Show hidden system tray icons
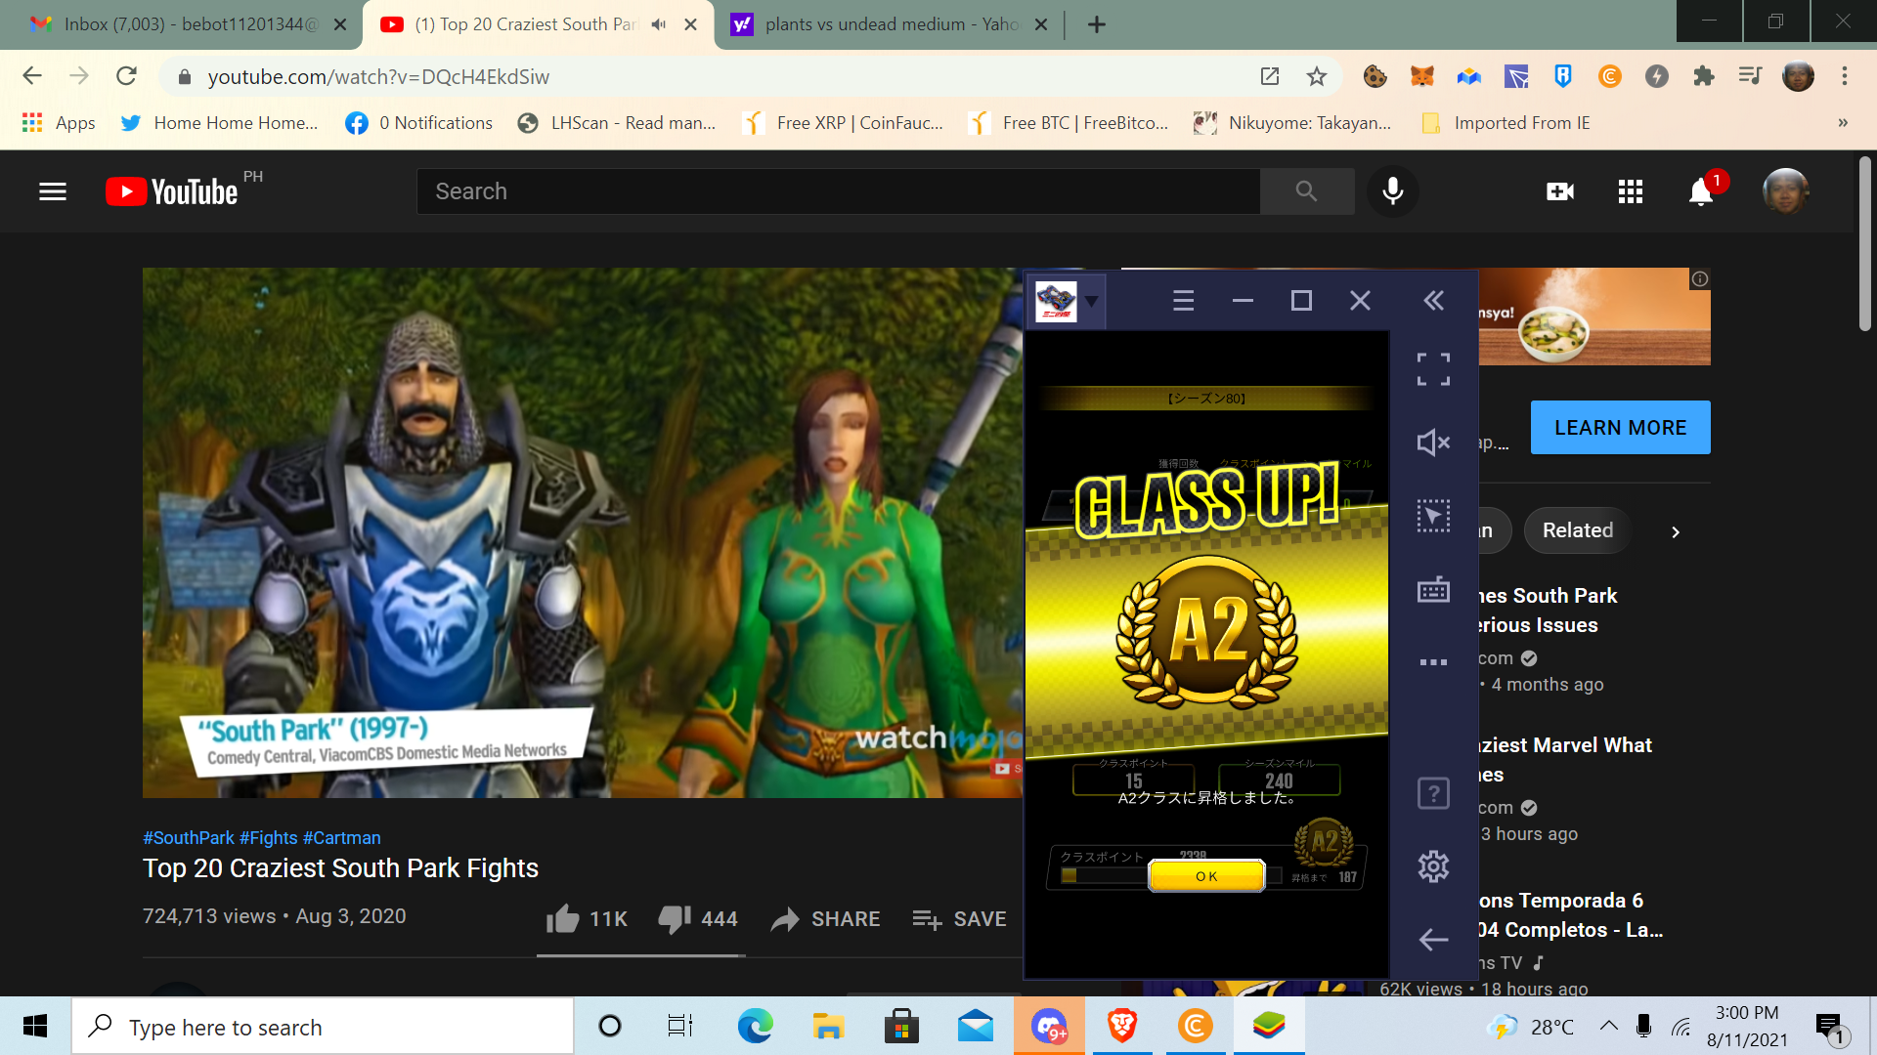 [x=1608, y=1026]
